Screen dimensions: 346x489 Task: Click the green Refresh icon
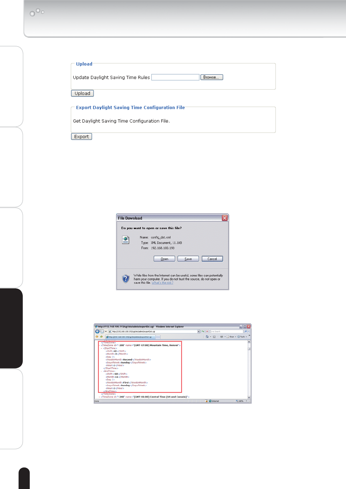pyautogui.click(x=203, y=331)
